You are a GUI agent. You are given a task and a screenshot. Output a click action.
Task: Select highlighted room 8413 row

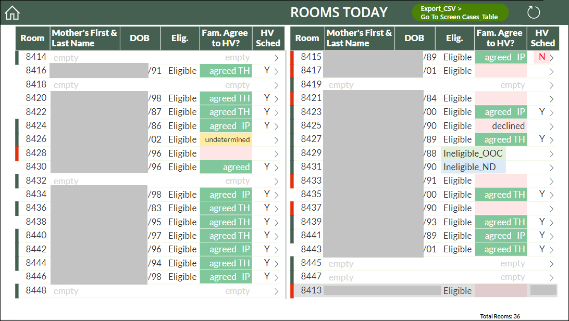(x=425, y=291)
